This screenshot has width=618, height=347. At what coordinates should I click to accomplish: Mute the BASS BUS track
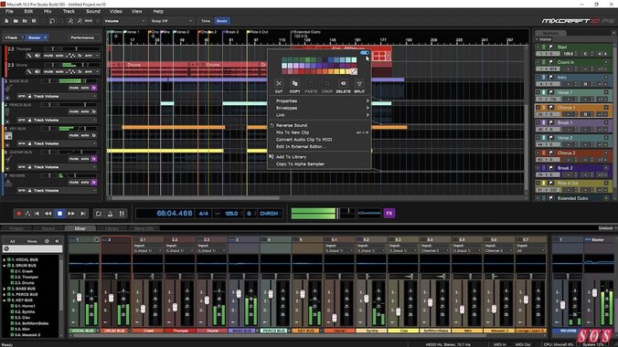coord(74,88)
